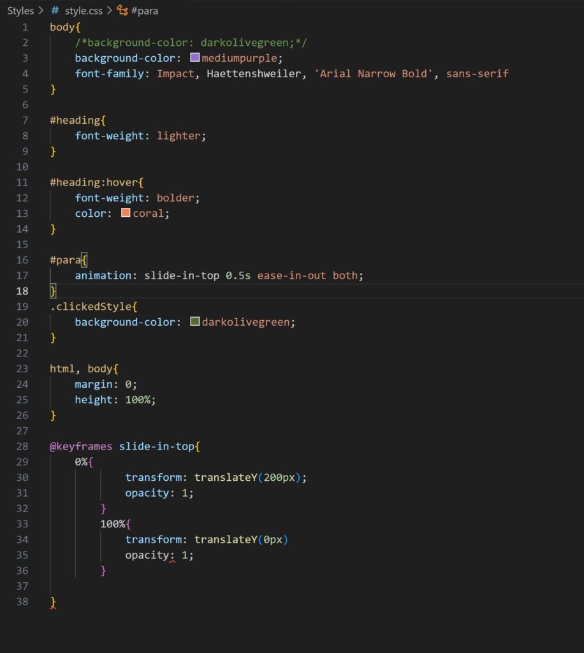The image size is (584, 653).
Task: Select the Styles breadcrumb folder
Action: (x=20, y=11)
